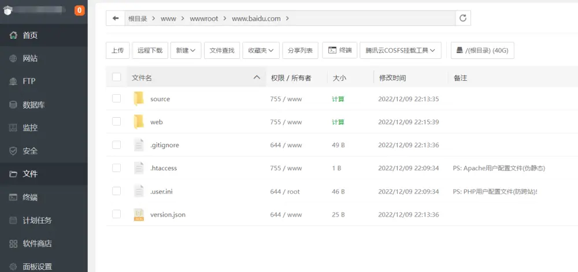Click the .htaccess file icon
Screen dimensions: 578x272
[x=139, y=168]
